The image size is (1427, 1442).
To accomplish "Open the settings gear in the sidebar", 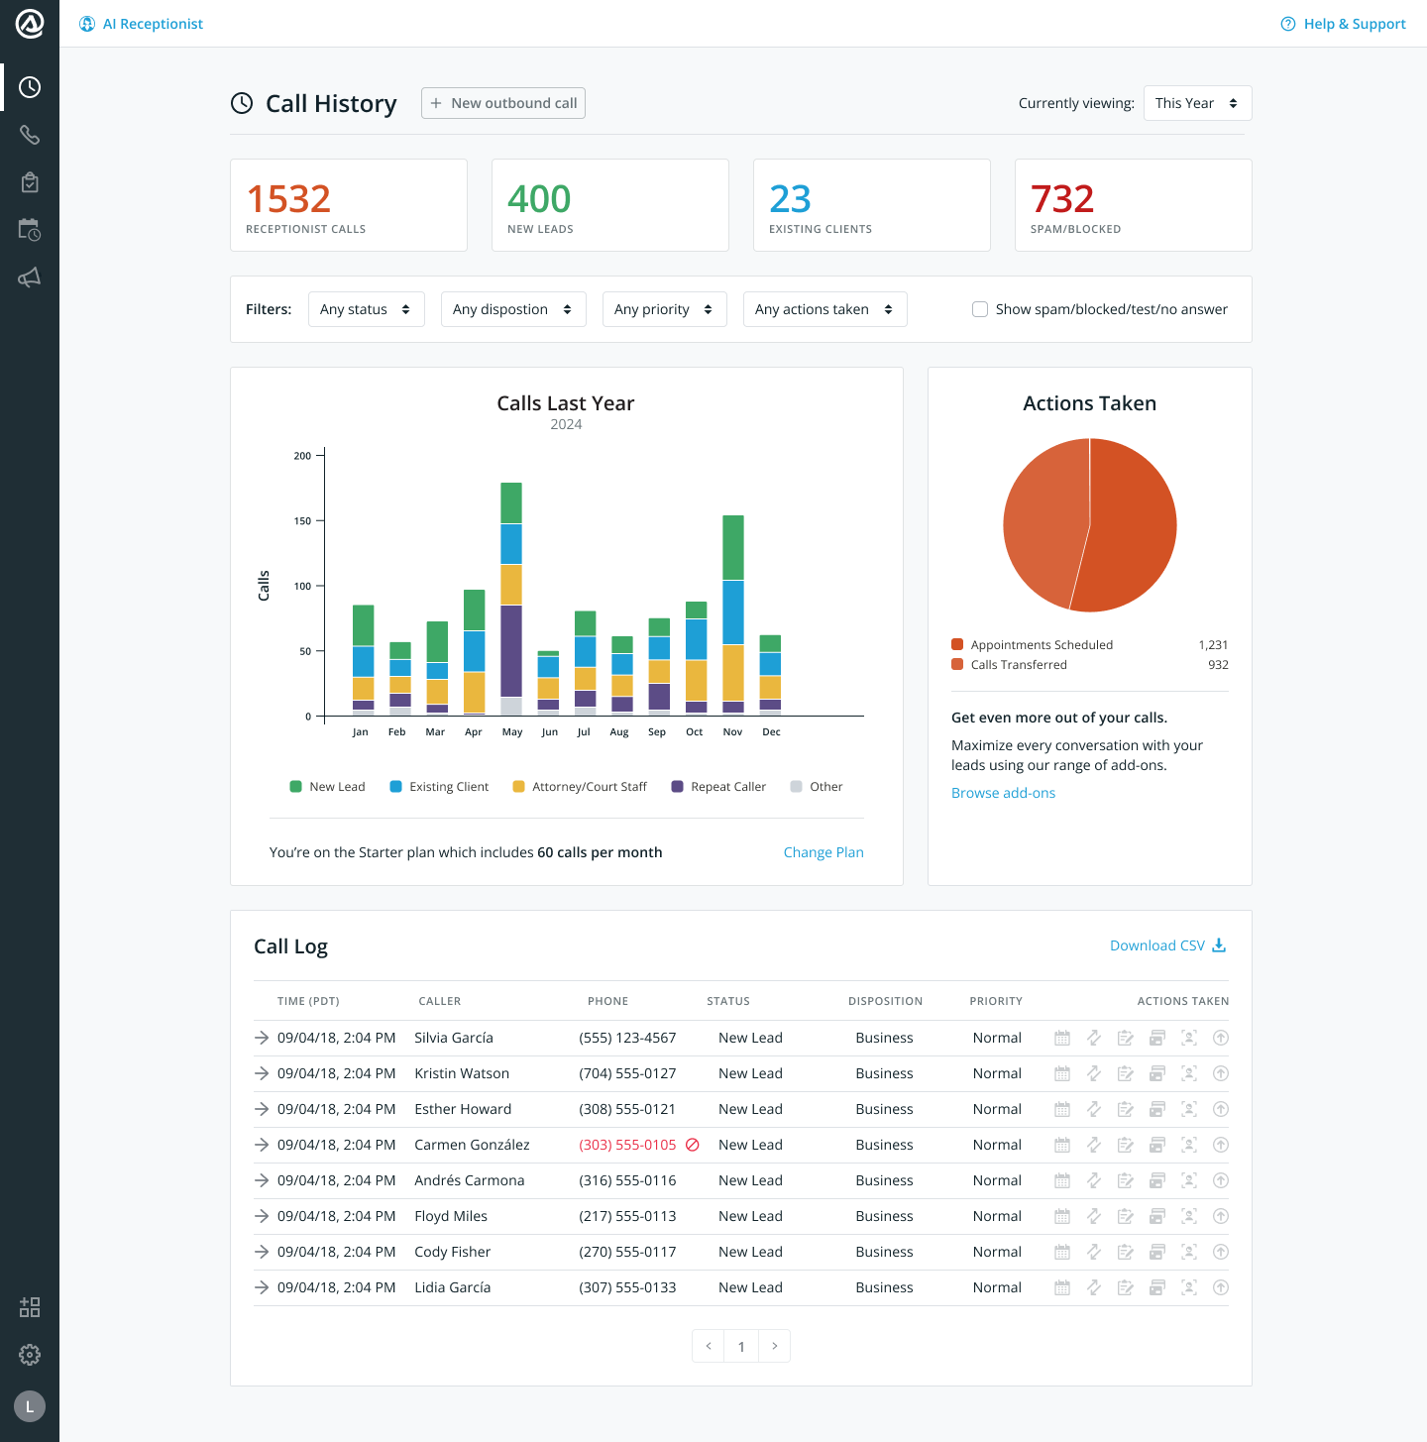I will [30, 1355].
